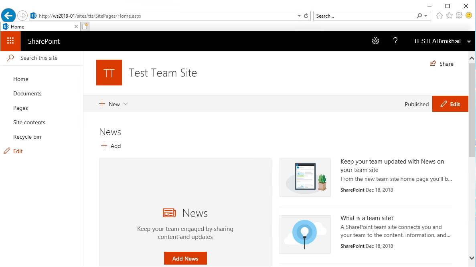Click the browser Home house icon
Image resolution: width=476 pixels, height=267 pixels.
click(x=439, y=16)
